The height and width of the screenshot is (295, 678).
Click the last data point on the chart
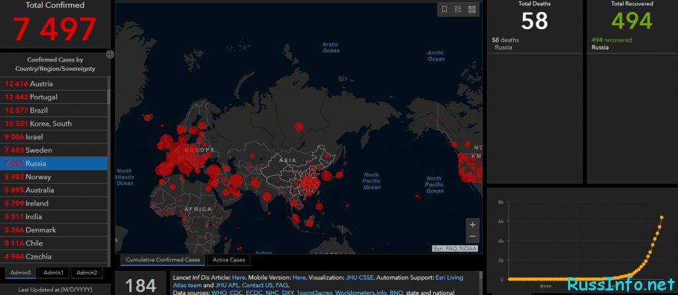click(661, 217)
